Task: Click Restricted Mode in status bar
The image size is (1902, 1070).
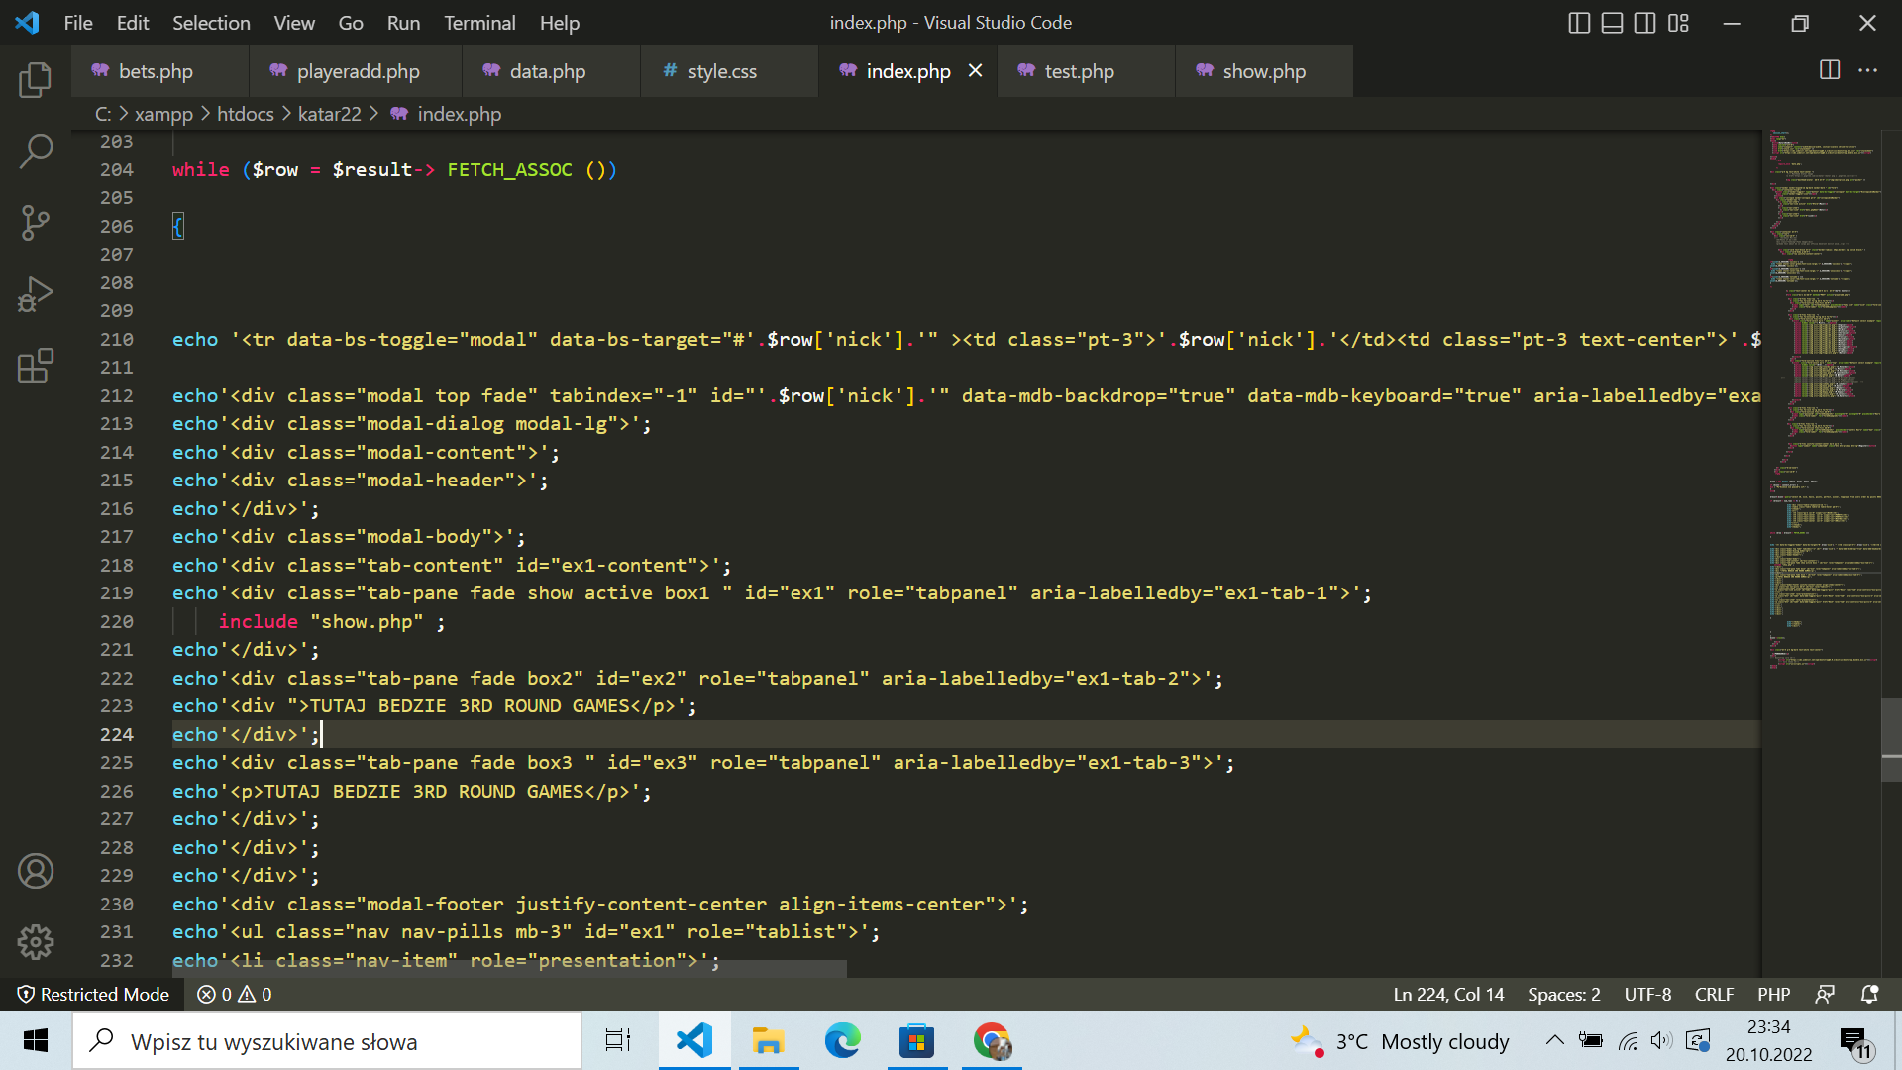Action: pyautogui.click(x=94, y=994)
